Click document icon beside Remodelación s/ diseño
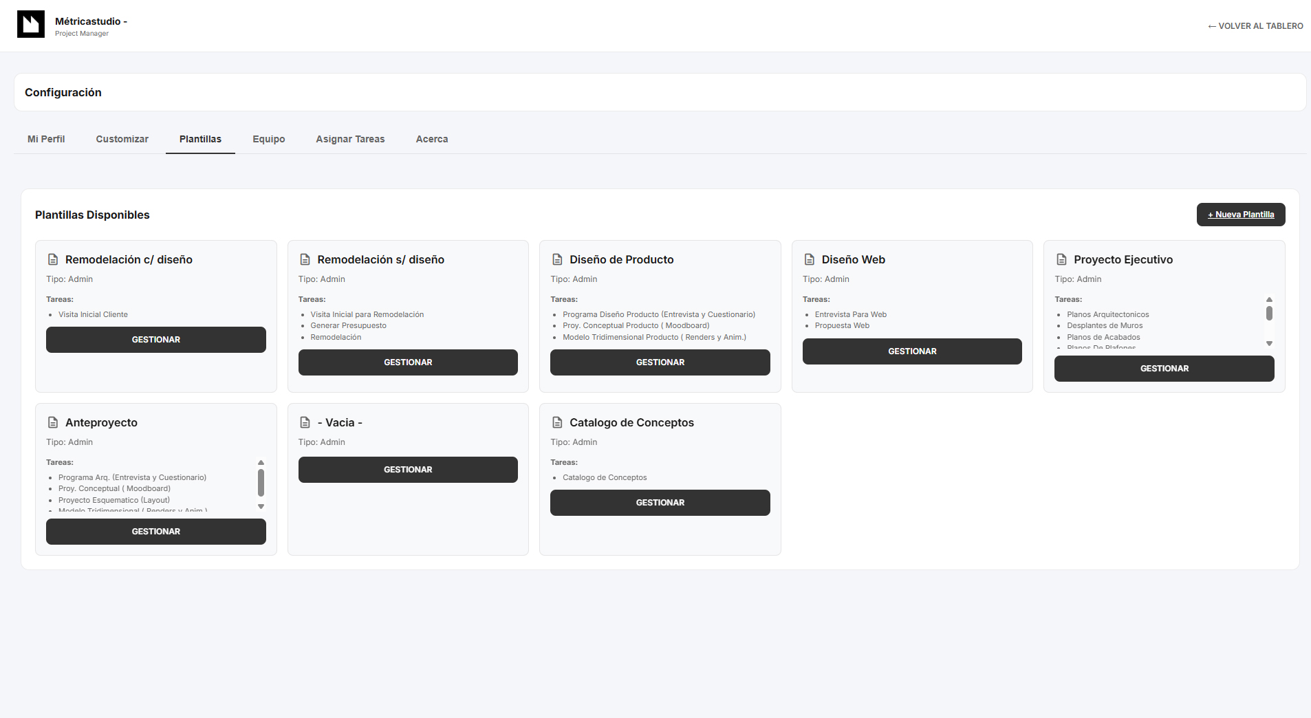This screenshot has width=1311, height=718. (x=305, y=259)
